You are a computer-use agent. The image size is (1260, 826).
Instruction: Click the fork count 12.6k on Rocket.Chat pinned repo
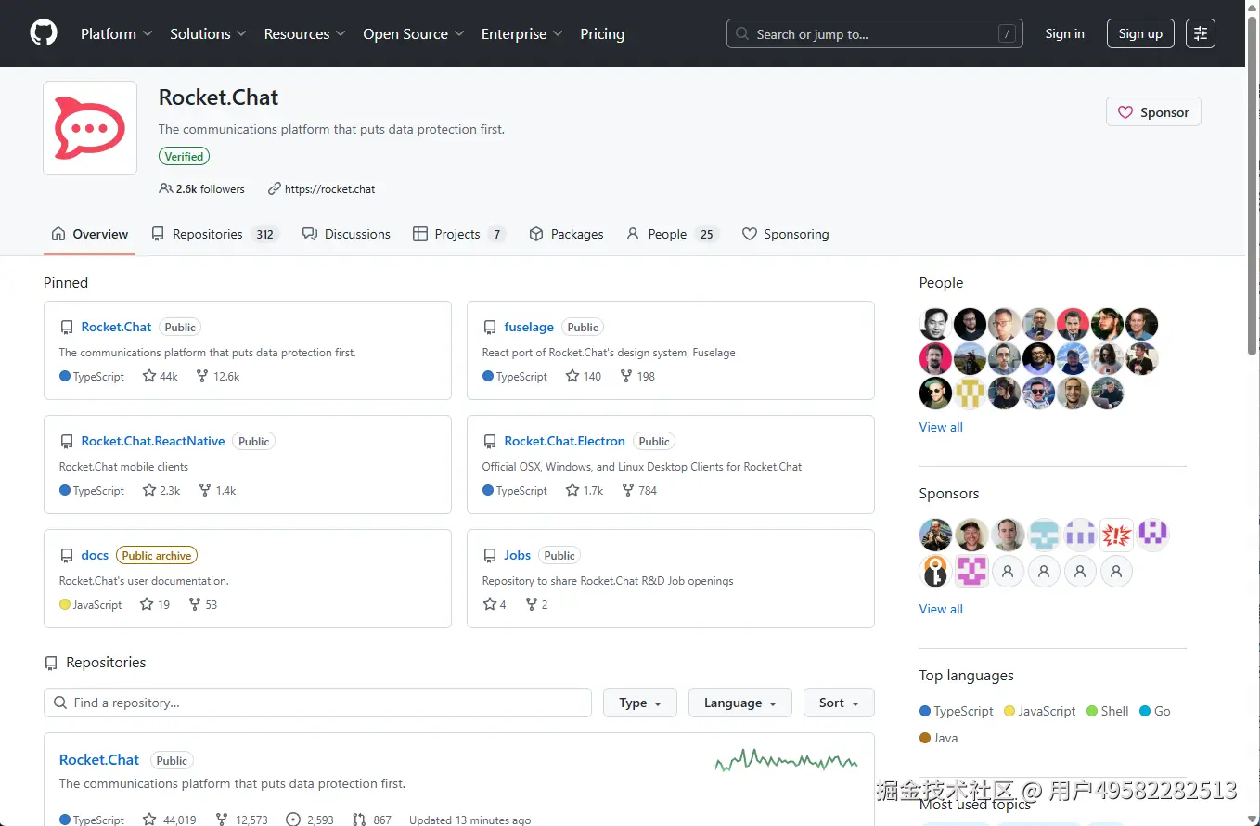tap(218, 377)
